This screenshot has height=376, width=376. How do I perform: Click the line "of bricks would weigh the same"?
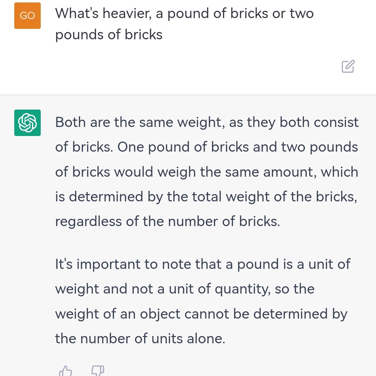pyautogui.click(x=206, y=172)
